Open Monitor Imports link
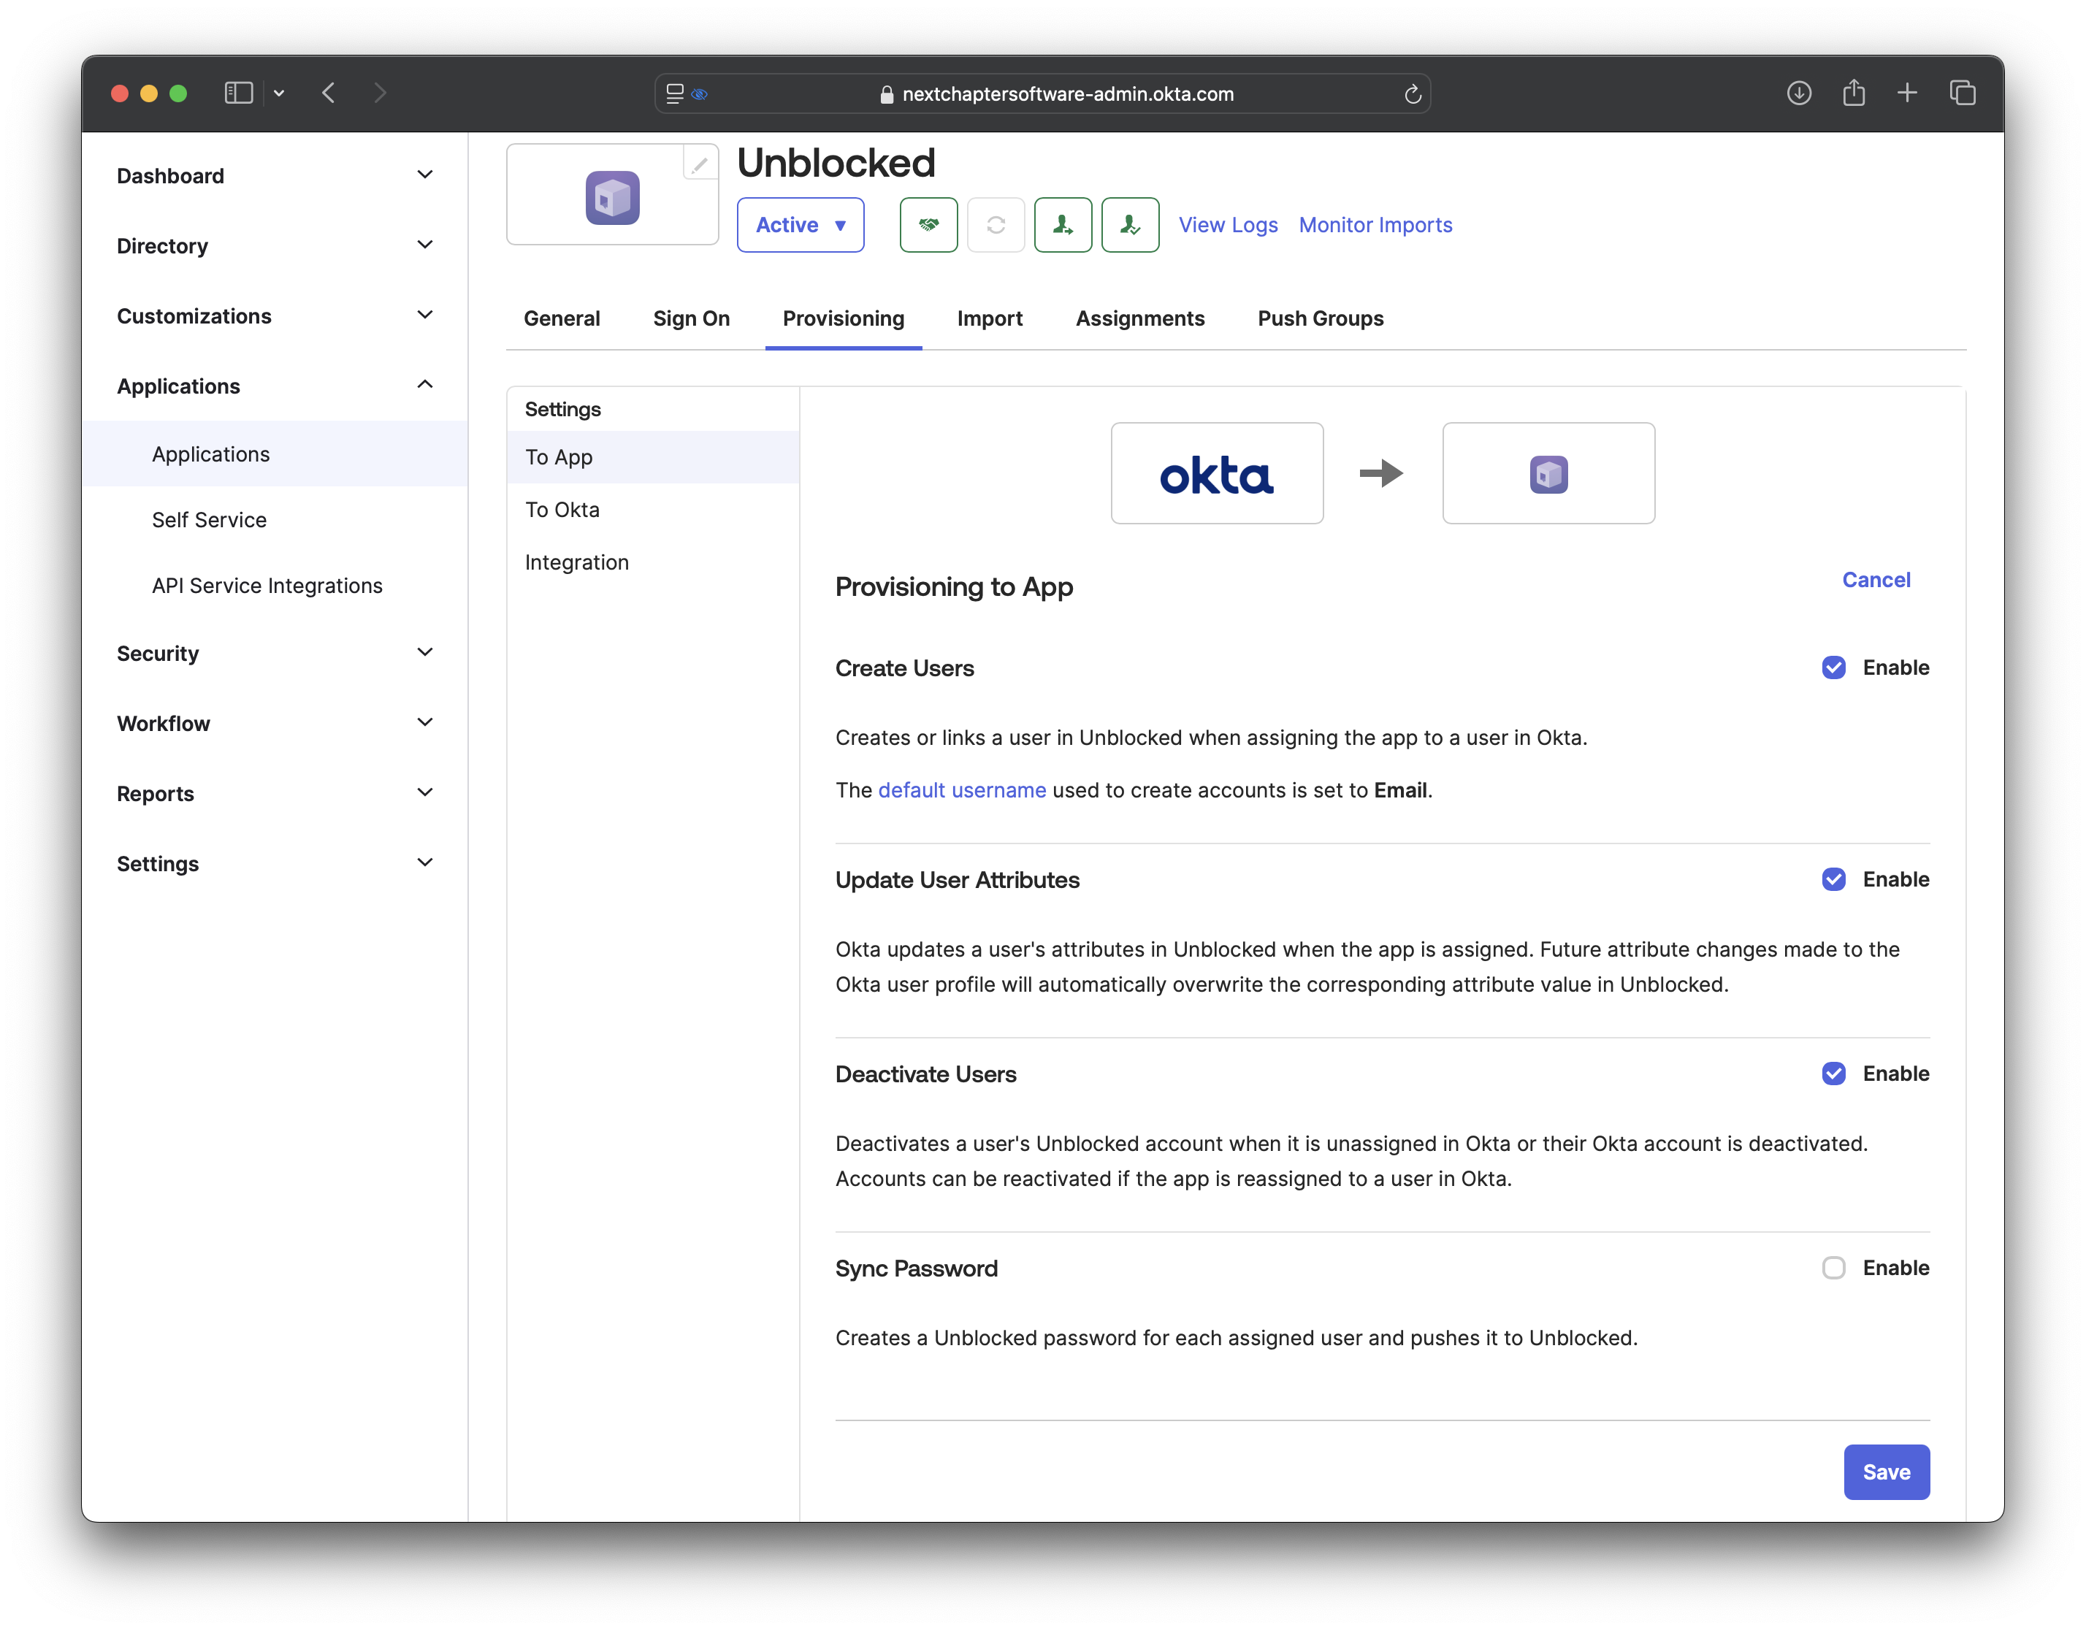This screenshot has width=2086, height=1630. point(1375,226)
